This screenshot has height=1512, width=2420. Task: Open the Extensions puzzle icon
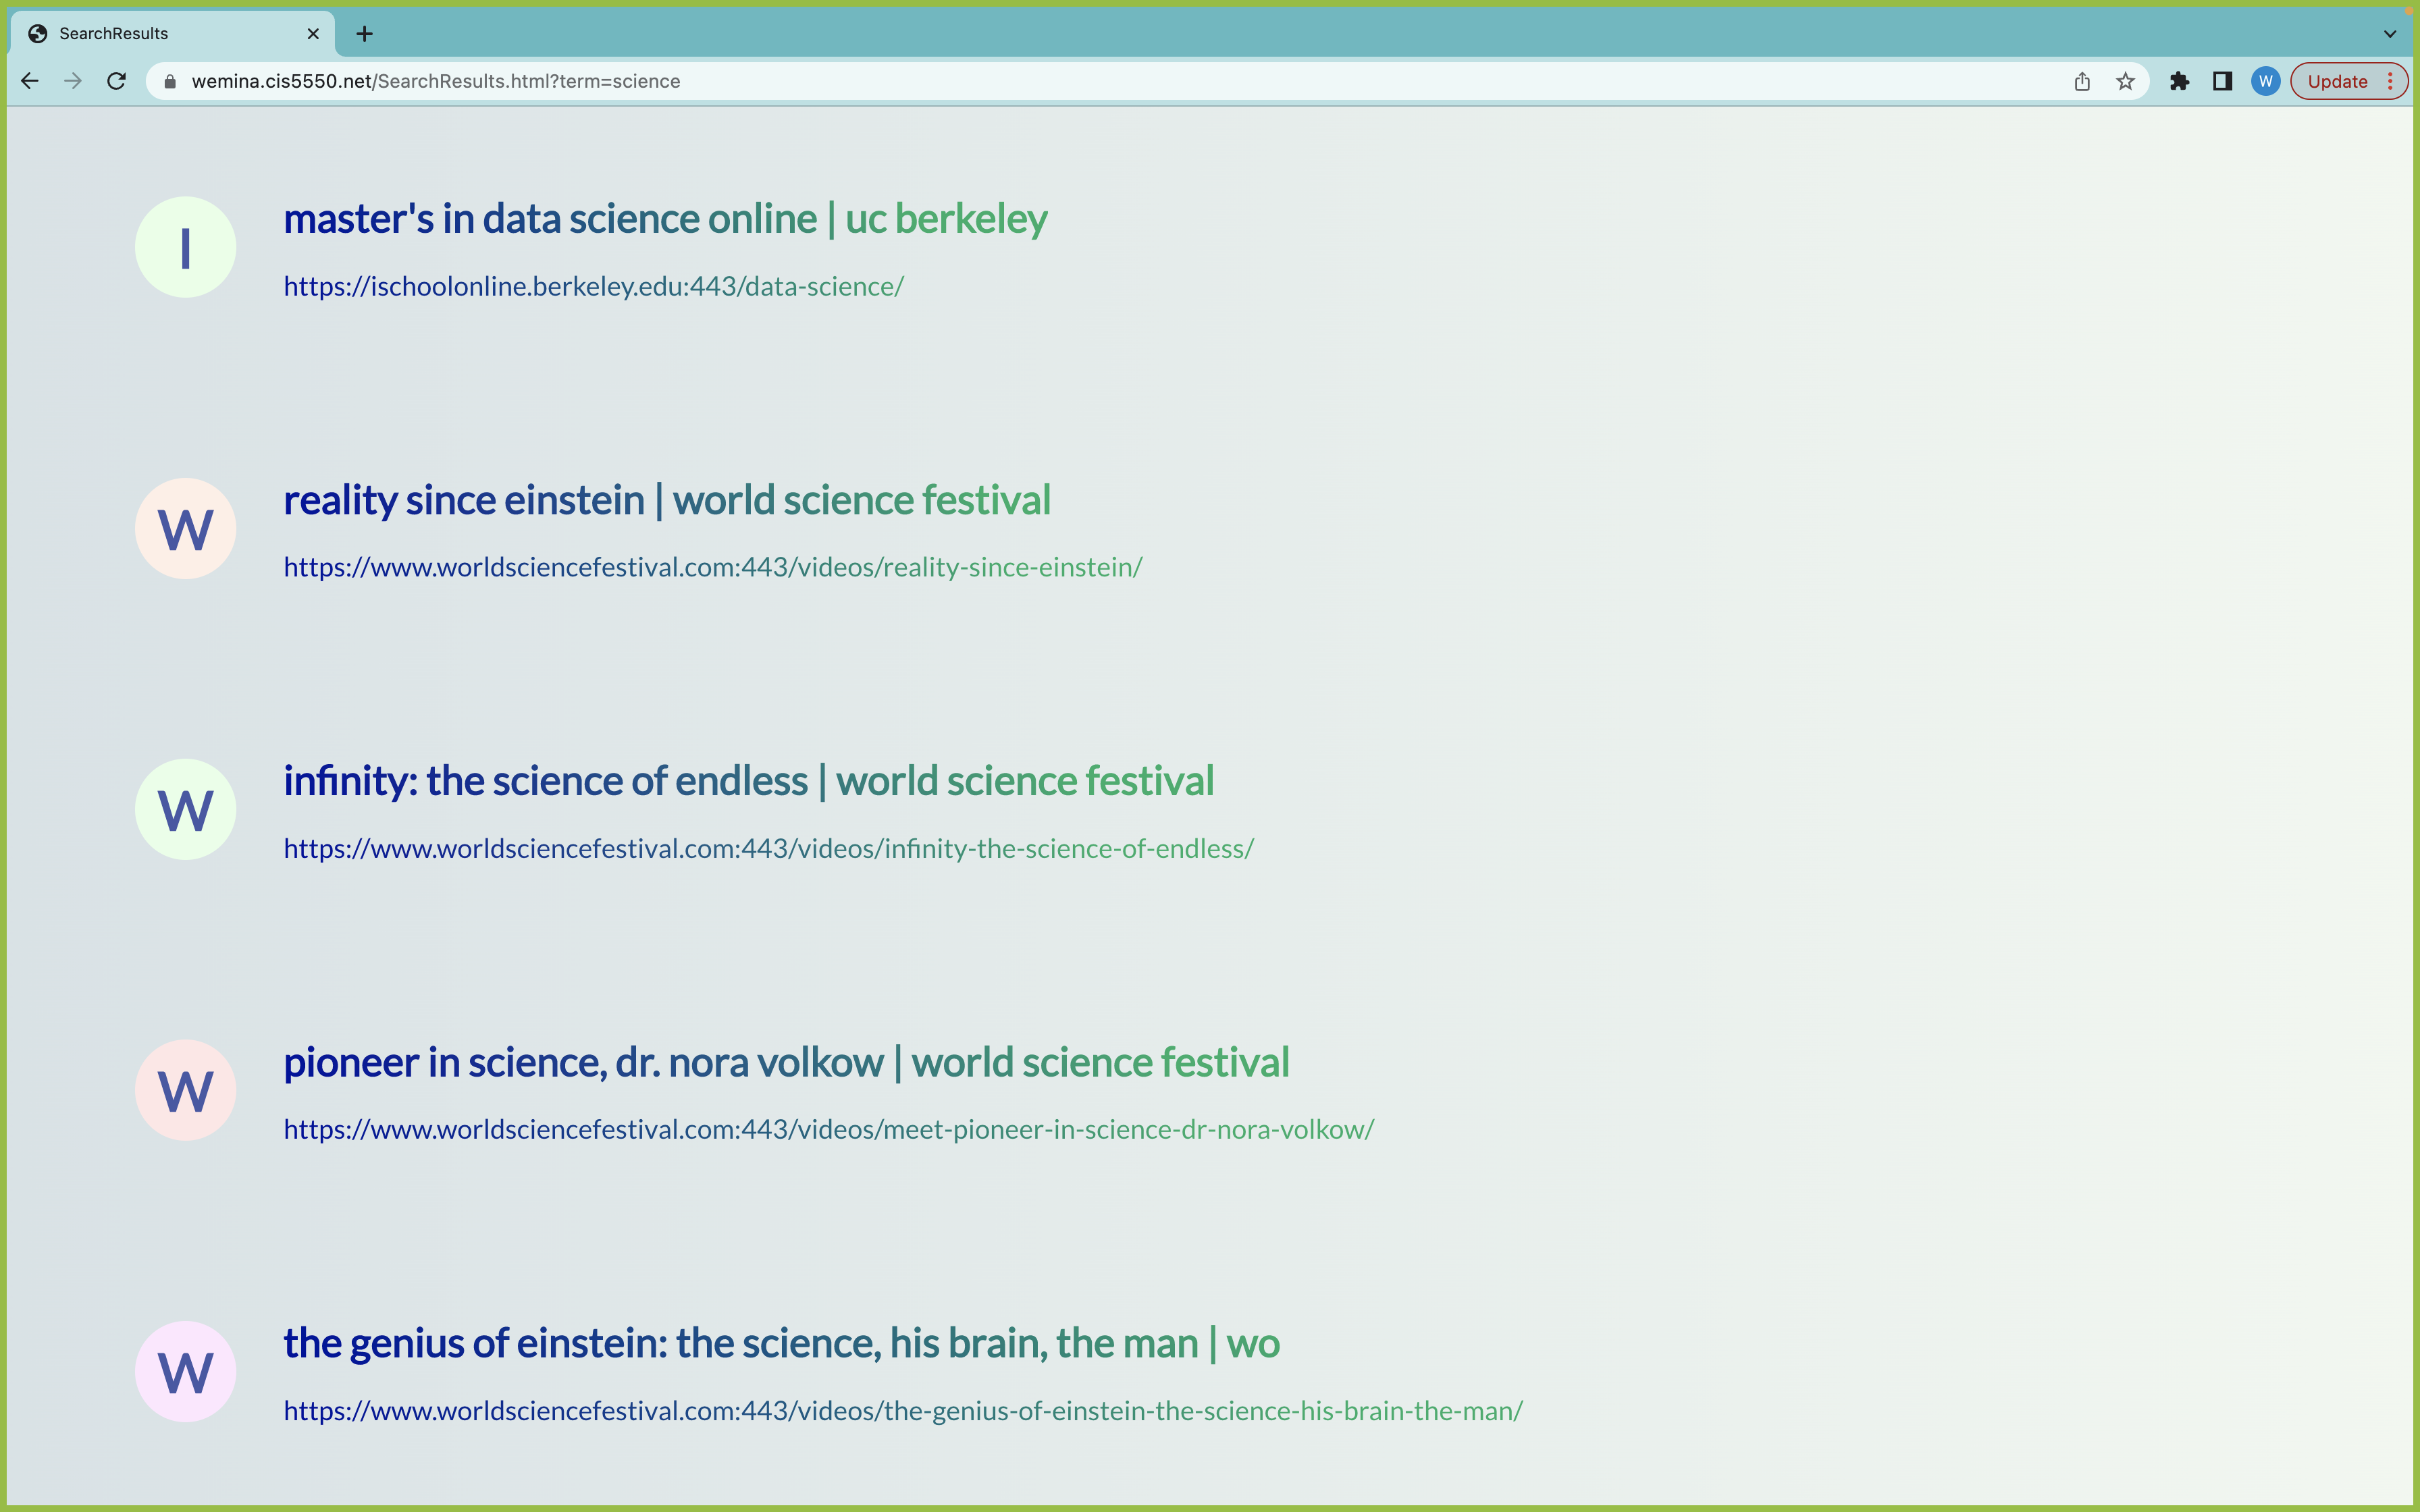point(2180,81)
